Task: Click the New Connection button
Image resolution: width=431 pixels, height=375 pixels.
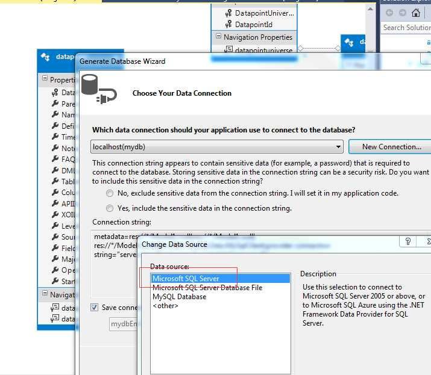Action: pyautogui.click(x=391, y=147)
